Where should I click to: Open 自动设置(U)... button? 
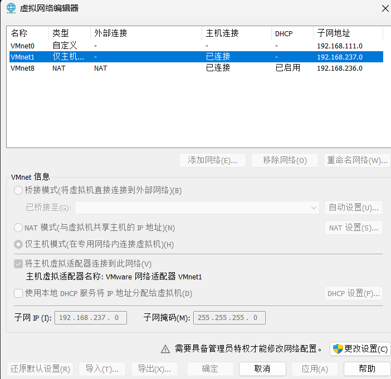click(354, 208)
